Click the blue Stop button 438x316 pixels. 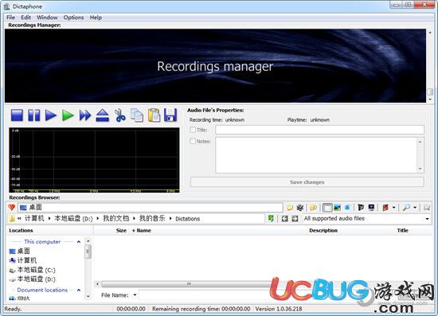point(17,115)
